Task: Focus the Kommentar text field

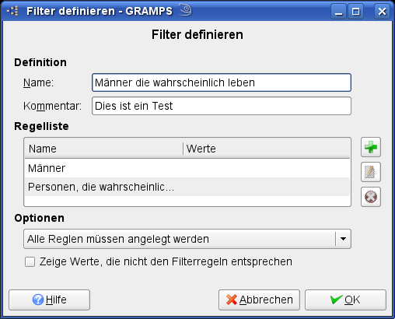Action: click(222, 106)
